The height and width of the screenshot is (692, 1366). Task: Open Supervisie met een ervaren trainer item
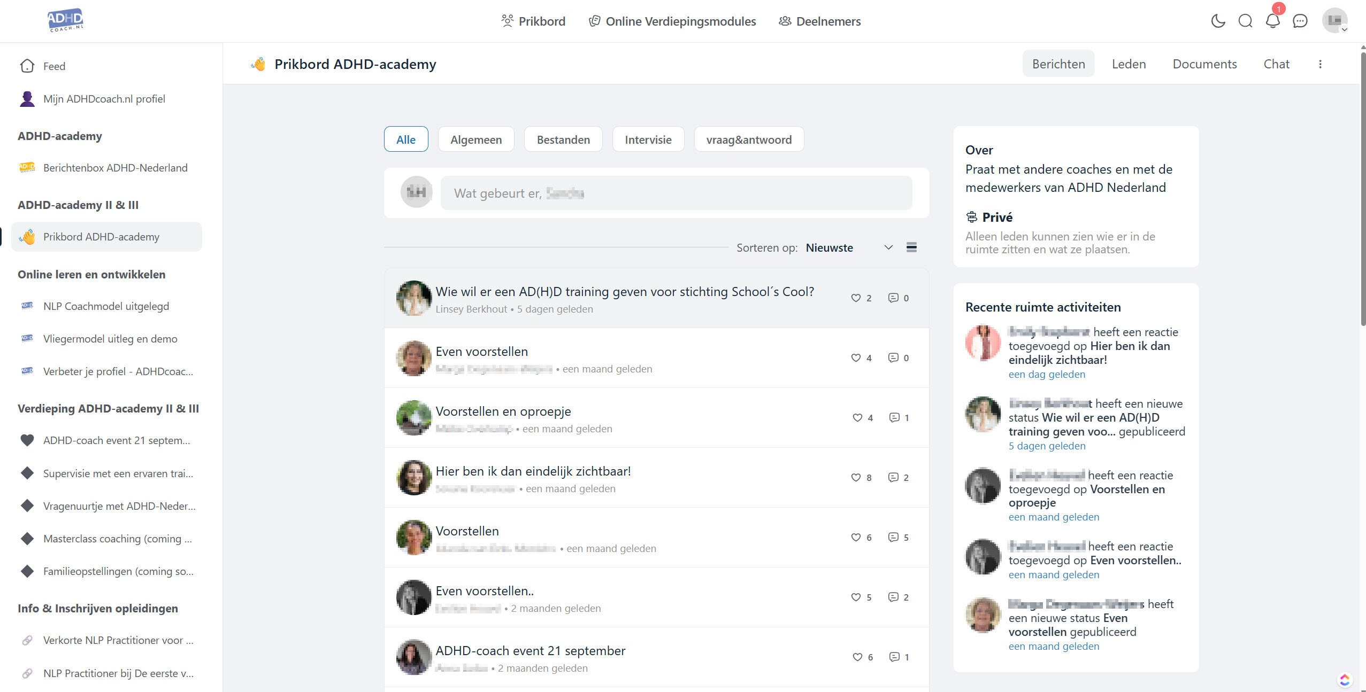pyautogui.click(x=107, y=473)
